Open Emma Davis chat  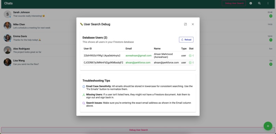click(138, 38)
